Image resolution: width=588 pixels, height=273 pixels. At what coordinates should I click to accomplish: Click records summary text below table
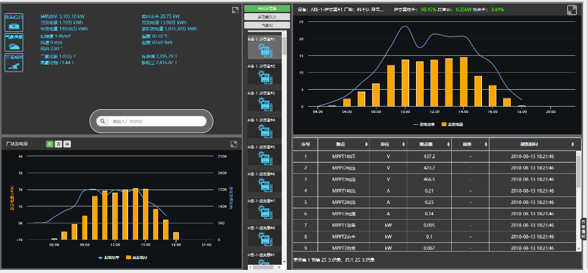tap(334, 260)
